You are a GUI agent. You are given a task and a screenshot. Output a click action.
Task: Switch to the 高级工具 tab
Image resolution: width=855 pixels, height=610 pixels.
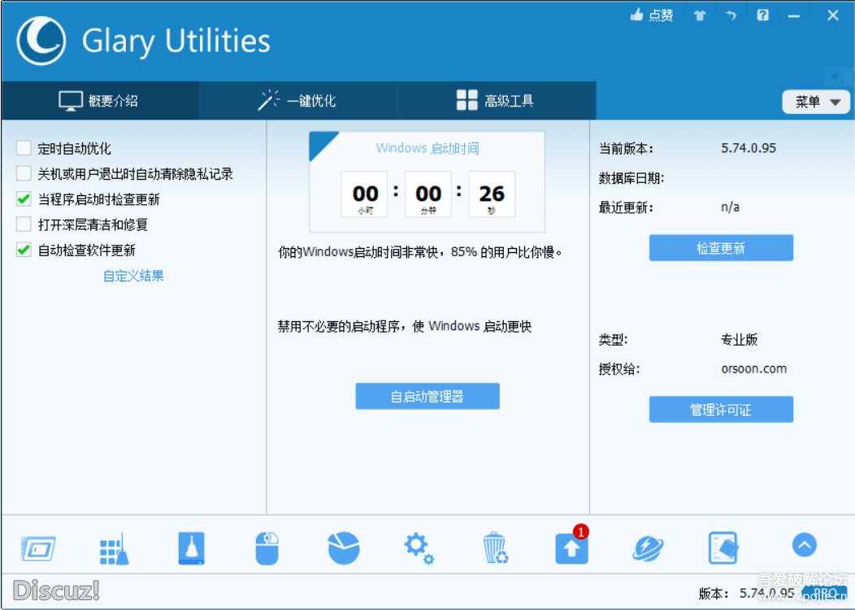pyautogui.click(x=497, y=100)
